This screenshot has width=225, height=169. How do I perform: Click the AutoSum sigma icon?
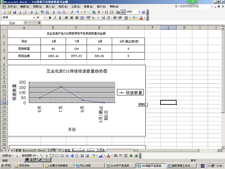[99, 12]
